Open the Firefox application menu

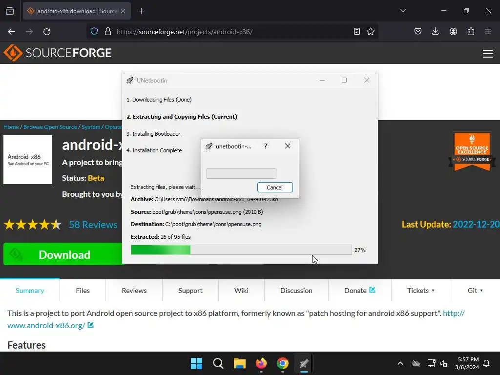coord(488,31)
